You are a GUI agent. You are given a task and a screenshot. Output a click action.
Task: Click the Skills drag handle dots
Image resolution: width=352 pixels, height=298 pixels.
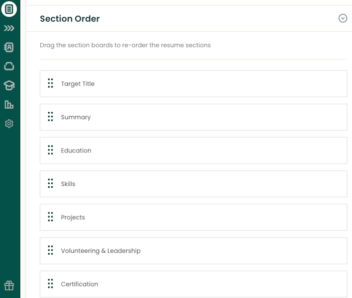(50, 184)
